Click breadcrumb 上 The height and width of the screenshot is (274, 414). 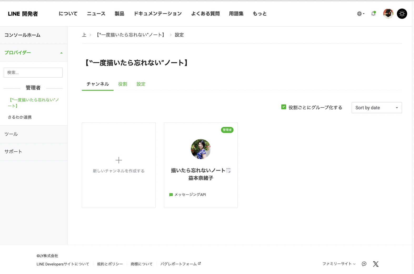click(x=84, y=35)
